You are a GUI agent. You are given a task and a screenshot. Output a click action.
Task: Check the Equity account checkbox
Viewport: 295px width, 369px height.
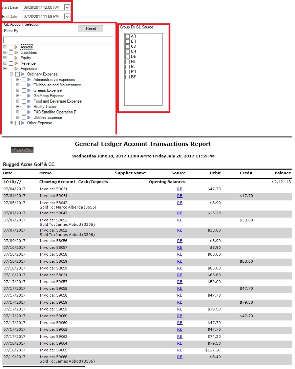click(x=11, y=58)
